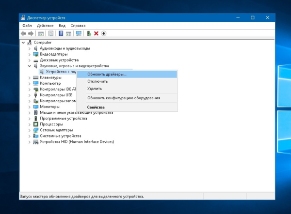Click the disable device down-arrow icon

point(103,33)
